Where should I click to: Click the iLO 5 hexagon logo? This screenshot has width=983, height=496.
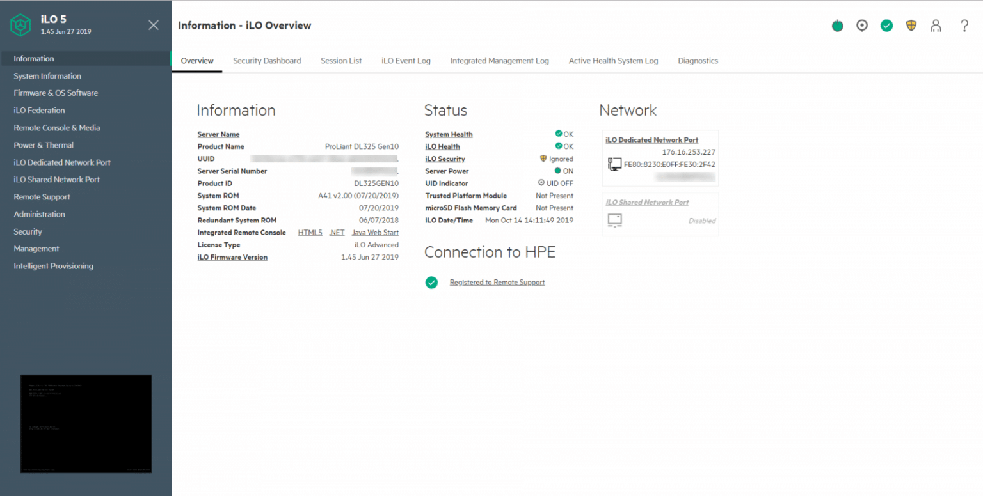click(x=20, y=26)
